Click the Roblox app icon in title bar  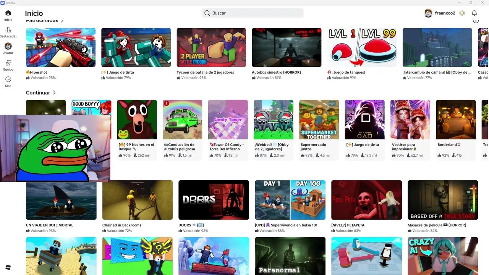3,3
